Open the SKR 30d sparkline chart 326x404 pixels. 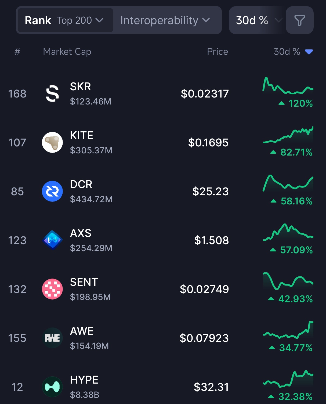(x=288, y=86)
